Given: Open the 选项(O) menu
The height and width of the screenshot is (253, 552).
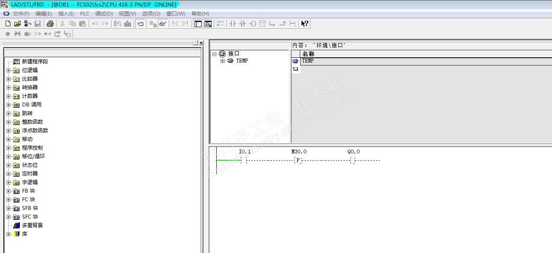Looking at the screenshot, I should 151,14.
